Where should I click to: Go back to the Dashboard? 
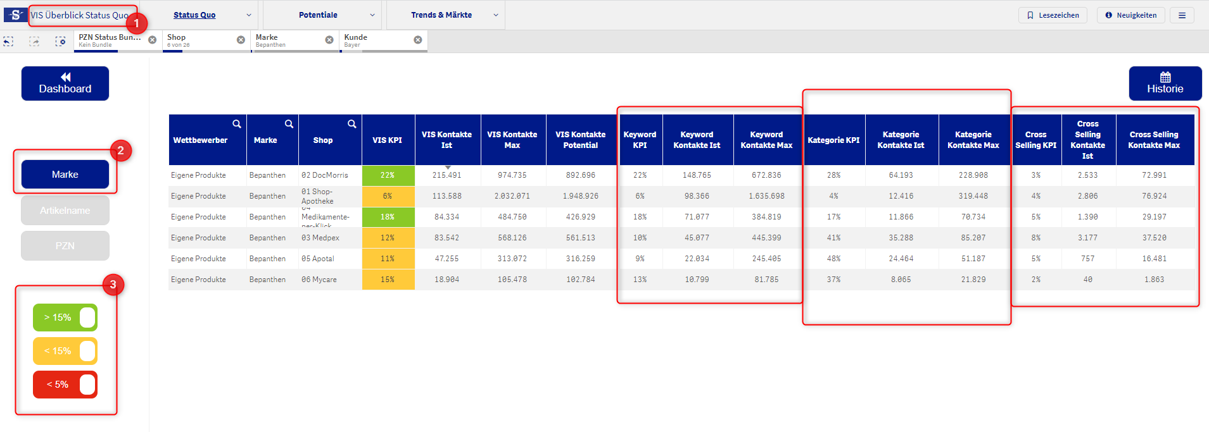coord(65,83)
